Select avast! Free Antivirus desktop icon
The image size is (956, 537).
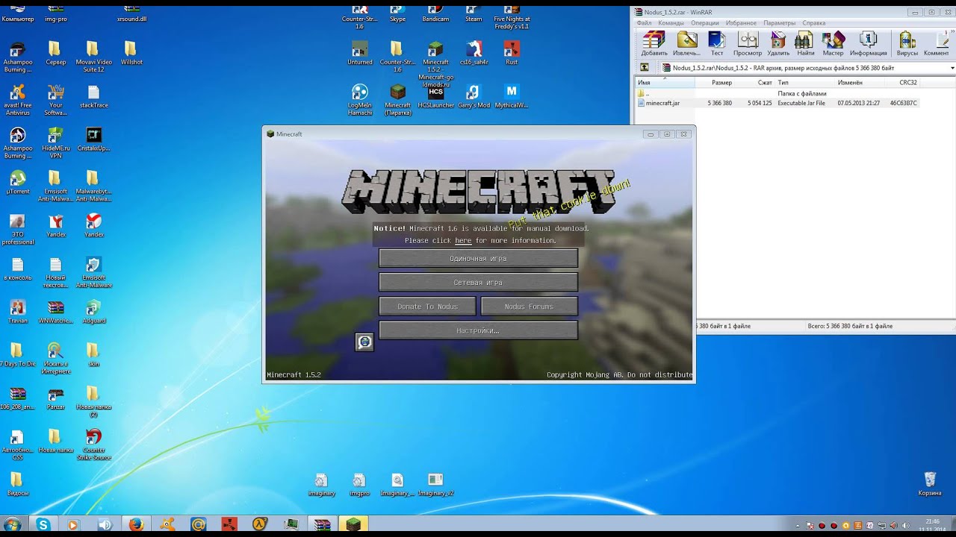pyautogui.click(x=18, y=100)
